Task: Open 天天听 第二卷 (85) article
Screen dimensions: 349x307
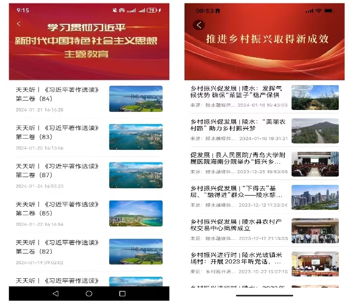Action: (58, 209)
